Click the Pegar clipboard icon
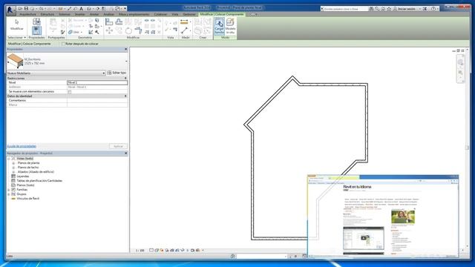The height and width of the screenshot is (267, 475). point(53,24)
